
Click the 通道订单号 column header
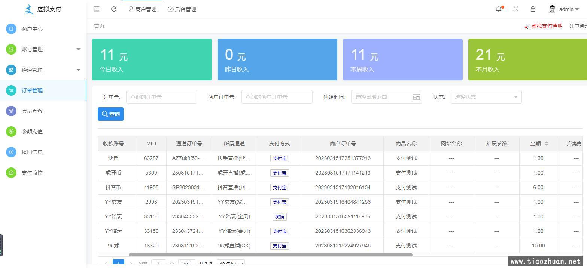[189, 144]
